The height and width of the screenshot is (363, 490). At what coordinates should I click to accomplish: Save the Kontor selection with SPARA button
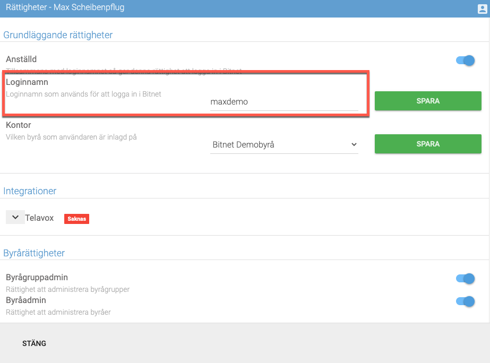coord(428,144)
